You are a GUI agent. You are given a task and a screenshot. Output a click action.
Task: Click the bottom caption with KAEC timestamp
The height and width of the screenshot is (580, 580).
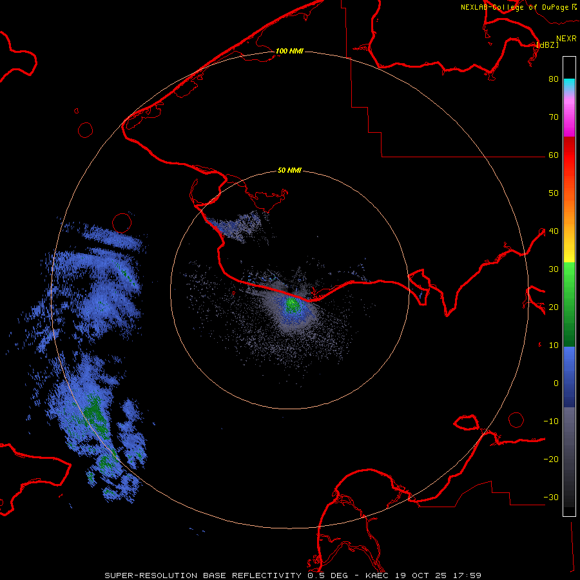click(x=293, y=575)
